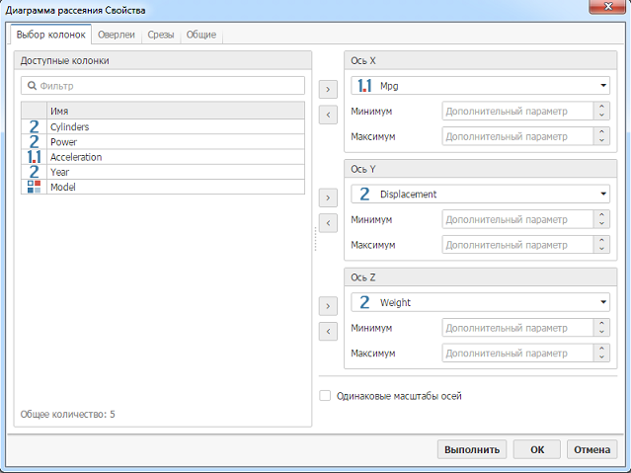Click the categorical type icon beside Model
631x473 pixels.
click(x=34, y=187)
